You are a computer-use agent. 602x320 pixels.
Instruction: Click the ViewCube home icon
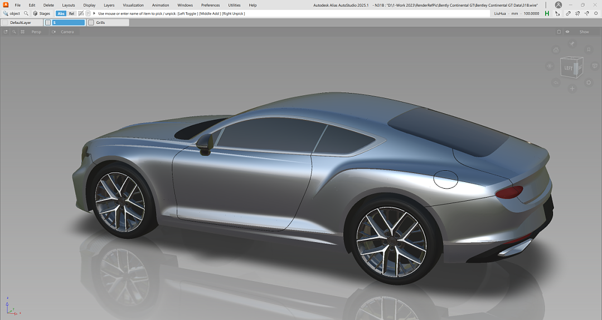[x=556, y=50]
